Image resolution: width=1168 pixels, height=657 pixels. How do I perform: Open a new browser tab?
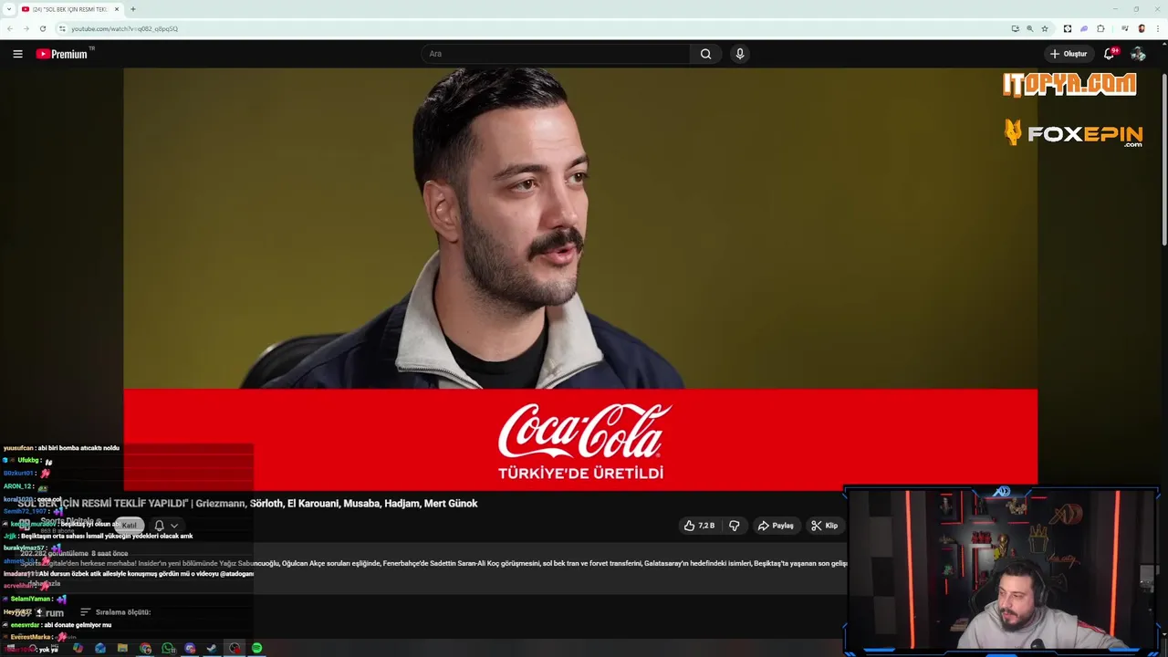[133, 9]
